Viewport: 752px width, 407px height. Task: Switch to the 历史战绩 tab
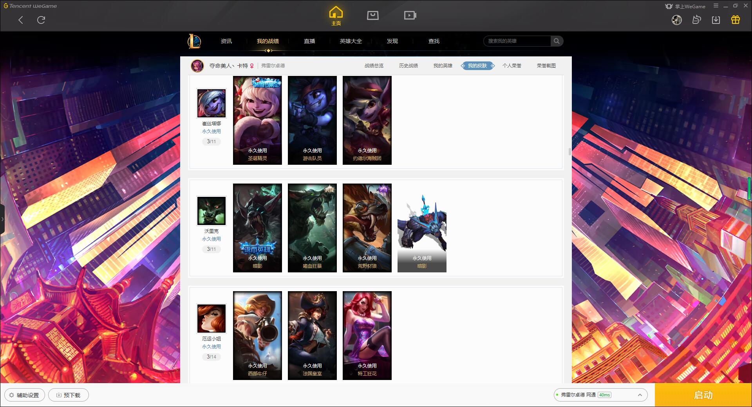point(408,66)
